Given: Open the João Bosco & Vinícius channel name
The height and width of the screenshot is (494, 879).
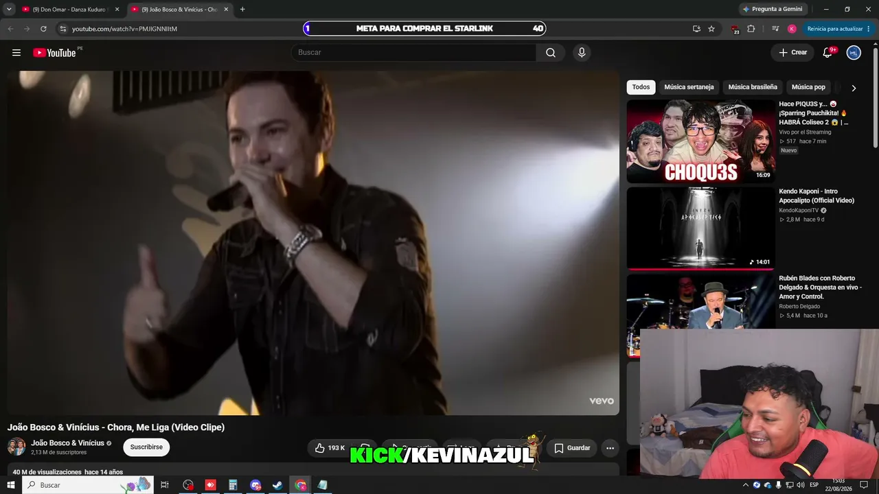Looking at the screenshot, I should pyautogui.click(x=67, y=443).
